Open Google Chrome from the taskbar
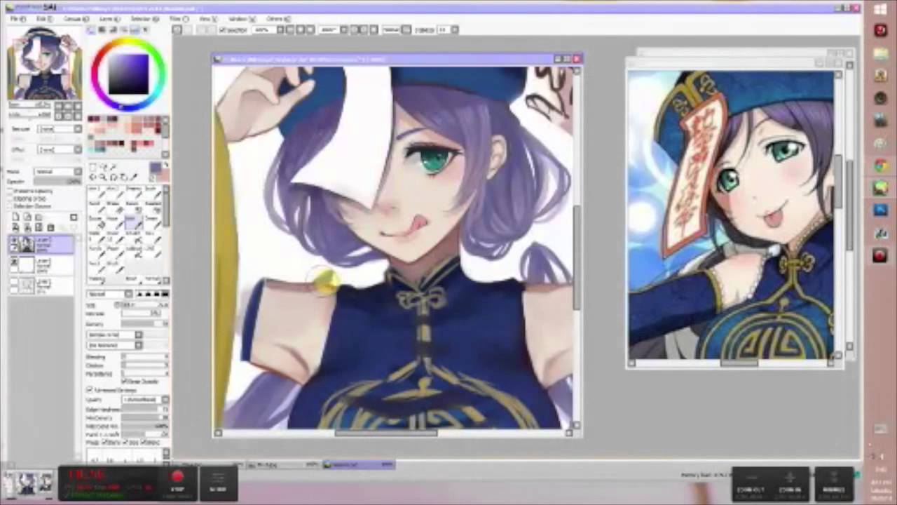Viewport: 897px width, 505px height. click(881, 166)
